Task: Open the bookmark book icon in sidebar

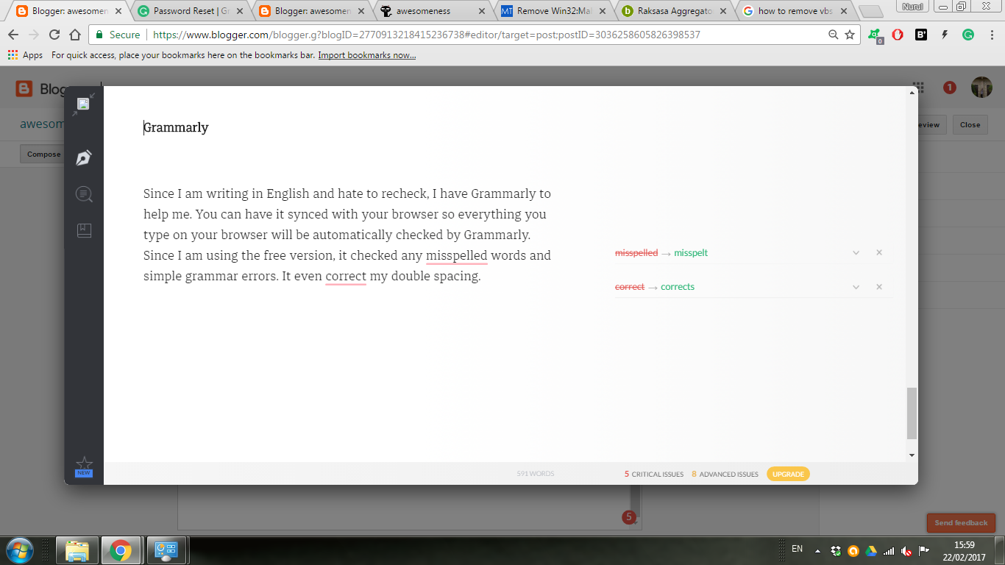Action: pyautogui.click(x=84, y=230)
